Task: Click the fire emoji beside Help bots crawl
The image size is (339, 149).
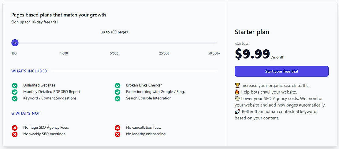Action: tap(237, 92)
